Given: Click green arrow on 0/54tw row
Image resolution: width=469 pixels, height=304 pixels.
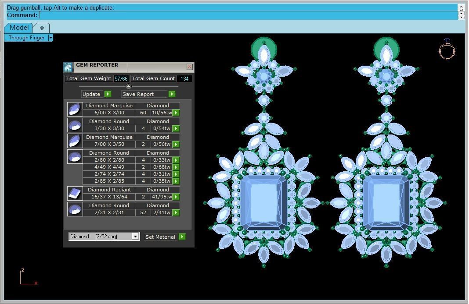Looking at the screenshot, I should (x=176, y=129).
